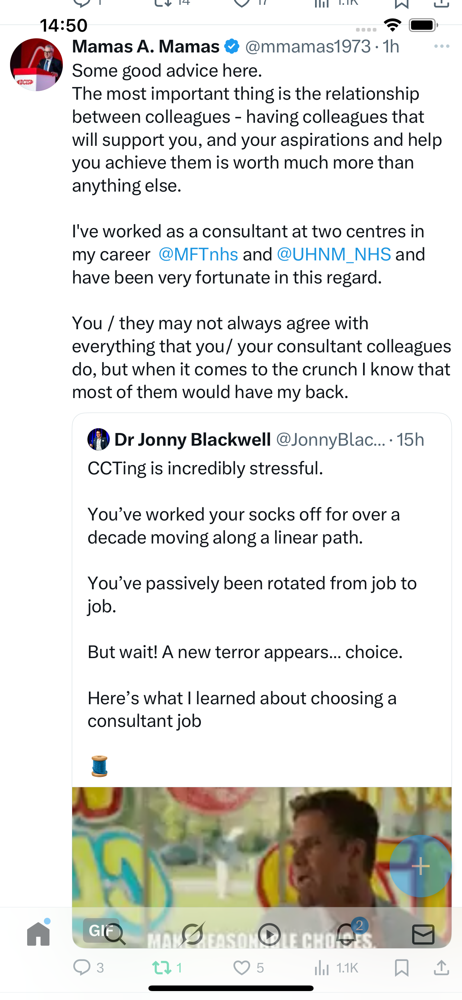Open Notifications bell with 2 badge

click(x=346, y=934)
